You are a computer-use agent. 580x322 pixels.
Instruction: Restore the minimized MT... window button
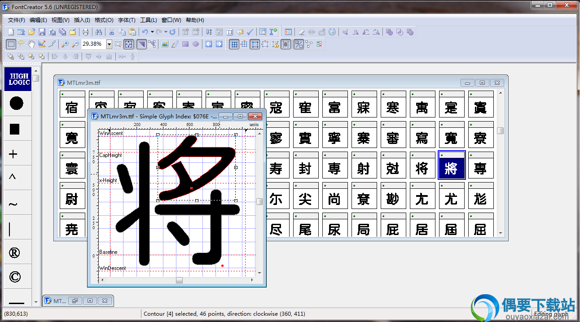click(x=75, y=301)
